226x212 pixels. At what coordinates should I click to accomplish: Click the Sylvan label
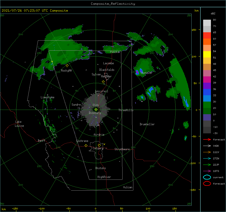[96, 75]
